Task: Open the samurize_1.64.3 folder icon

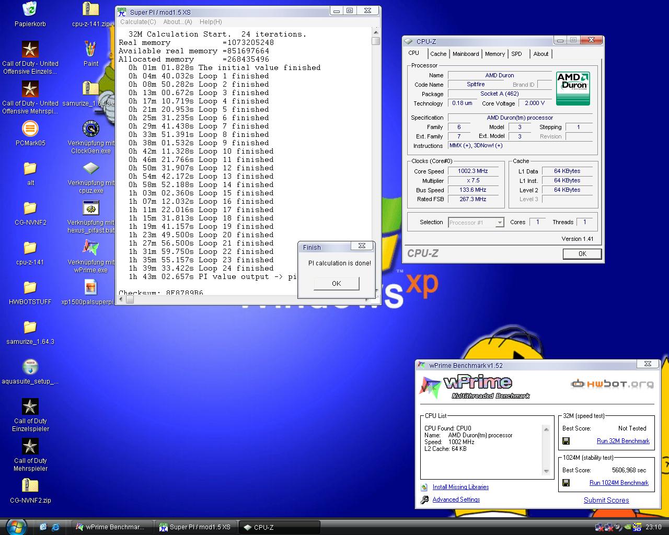Action: coord(30,327)
